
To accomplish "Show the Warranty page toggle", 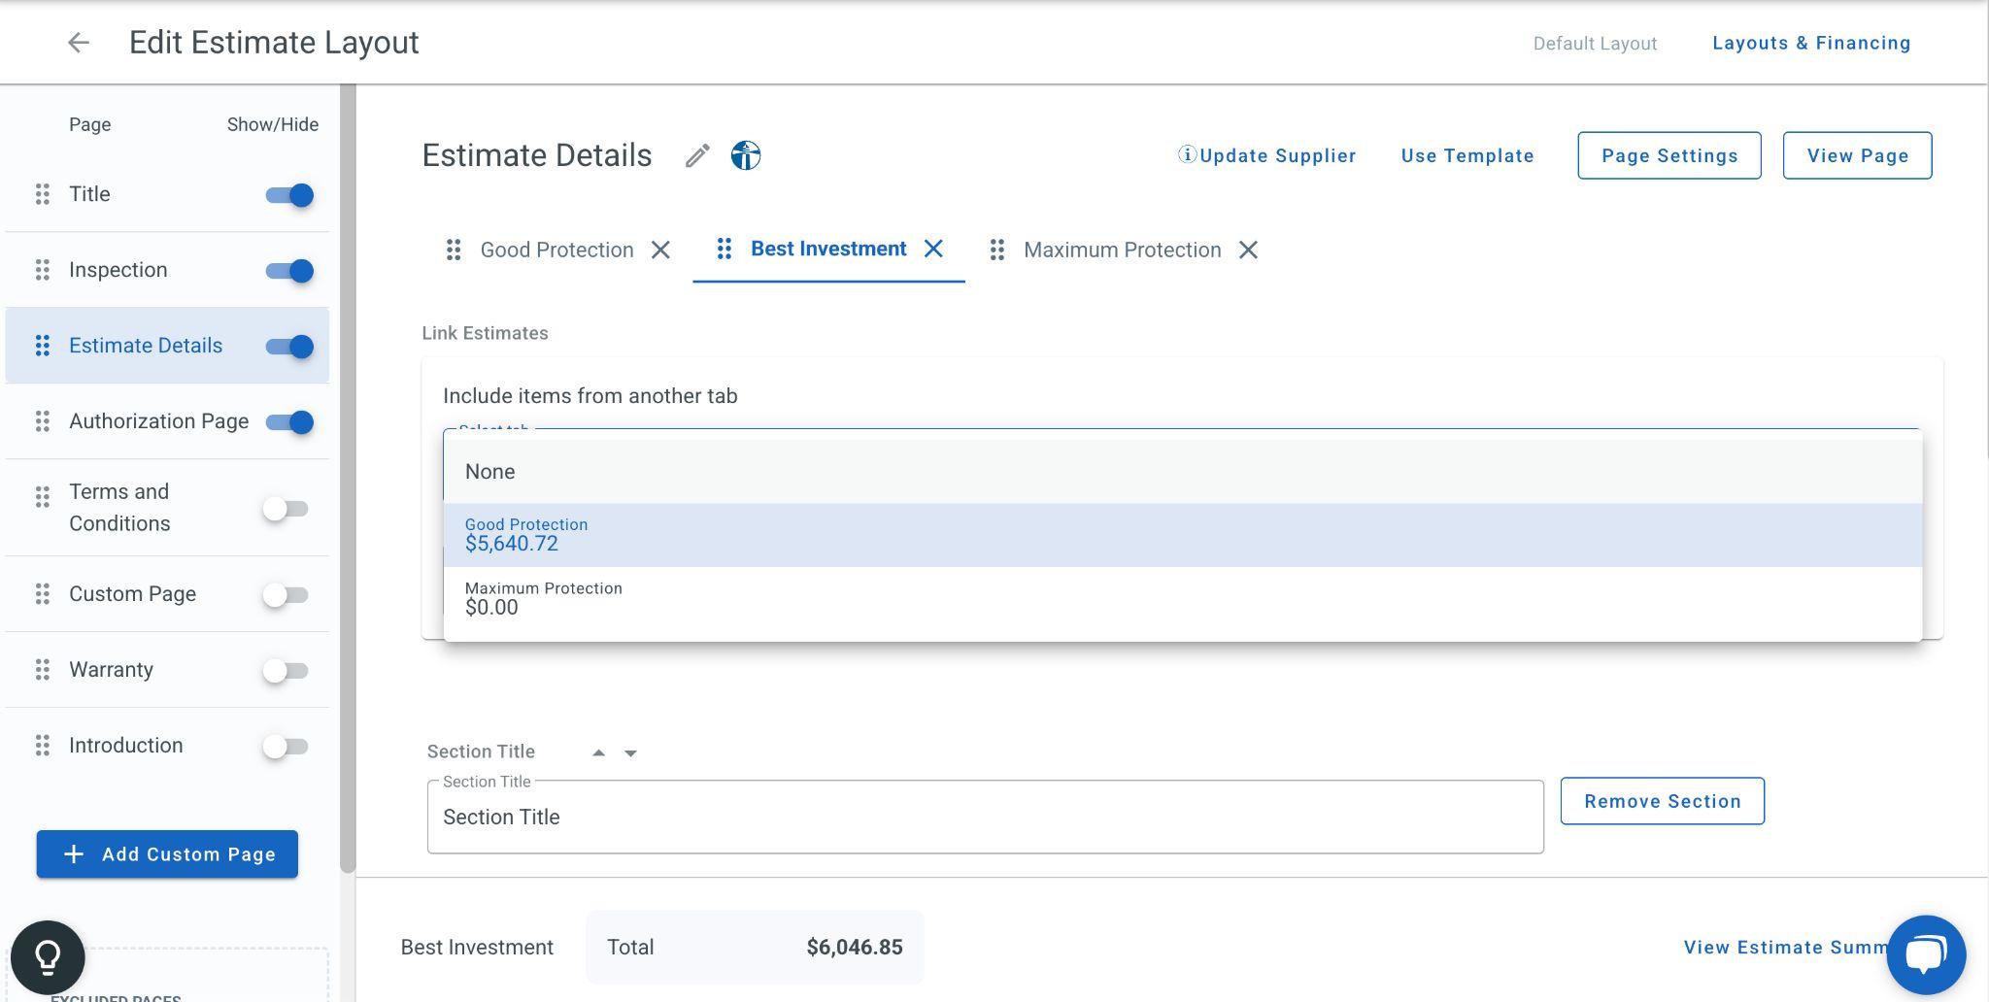I will [x=286, y=671].
